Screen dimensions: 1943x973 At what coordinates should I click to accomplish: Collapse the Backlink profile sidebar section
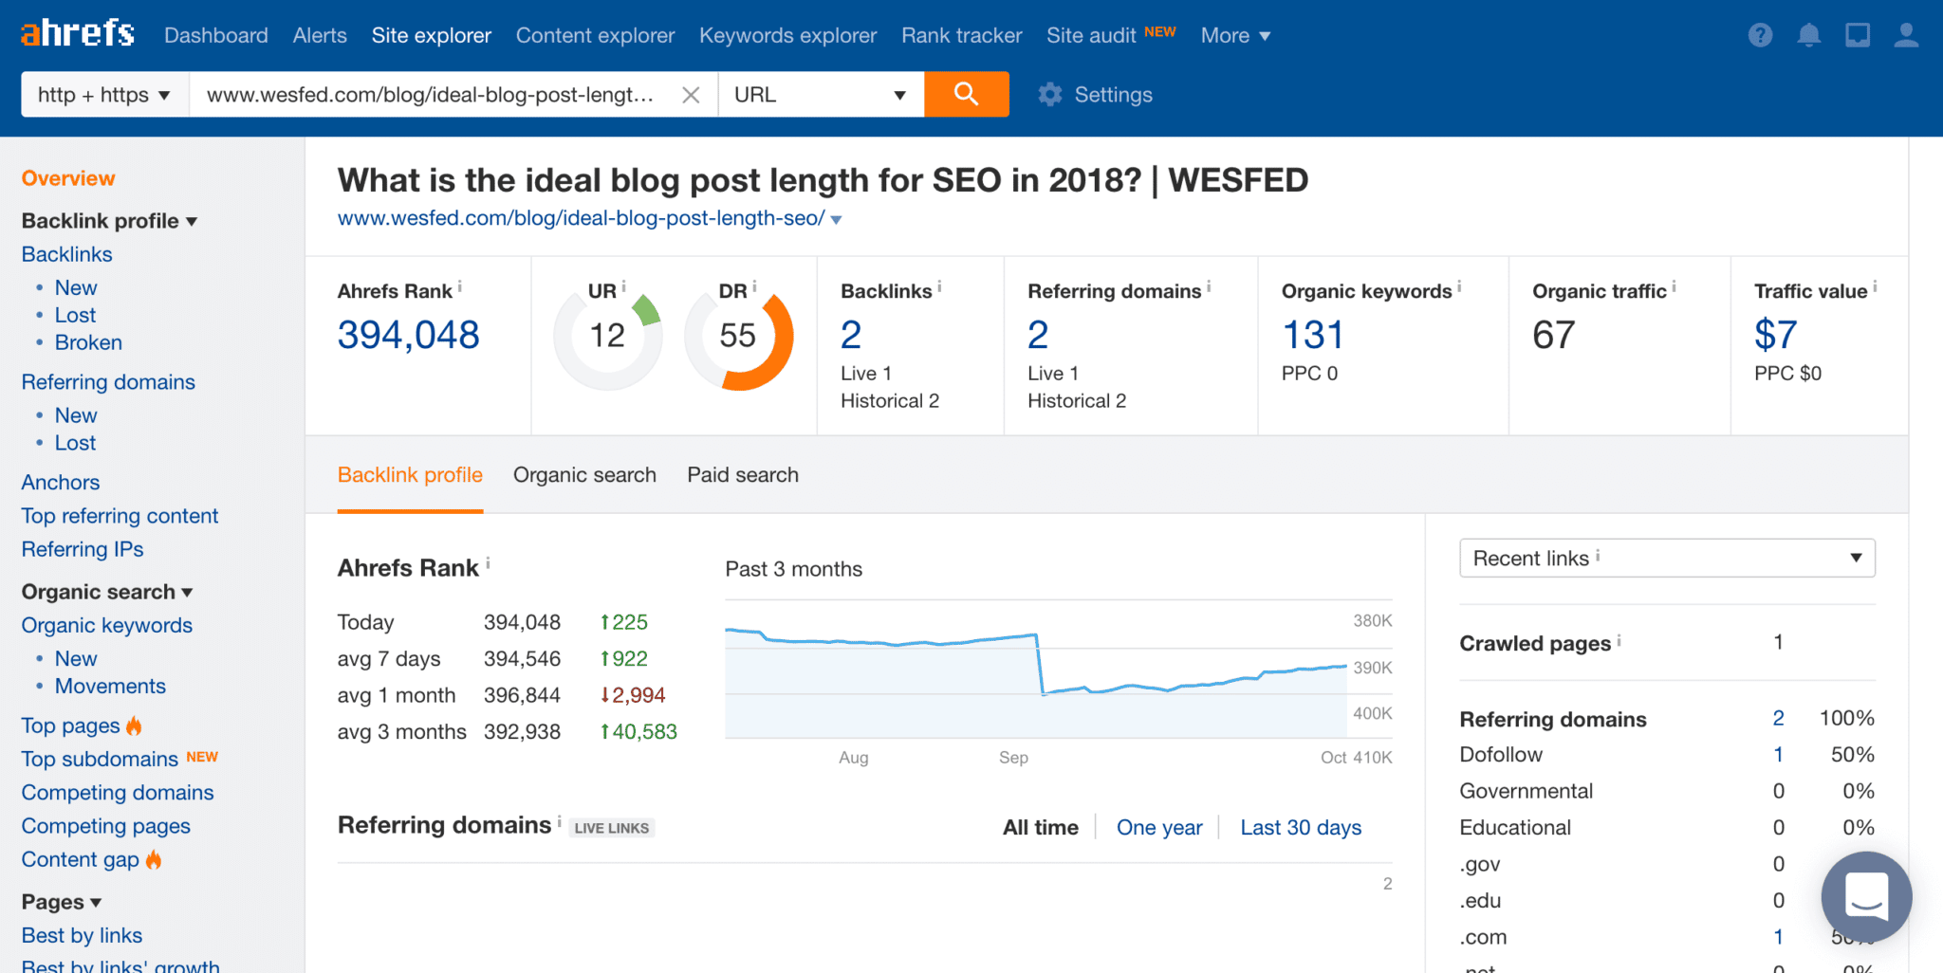click(109, 220)
